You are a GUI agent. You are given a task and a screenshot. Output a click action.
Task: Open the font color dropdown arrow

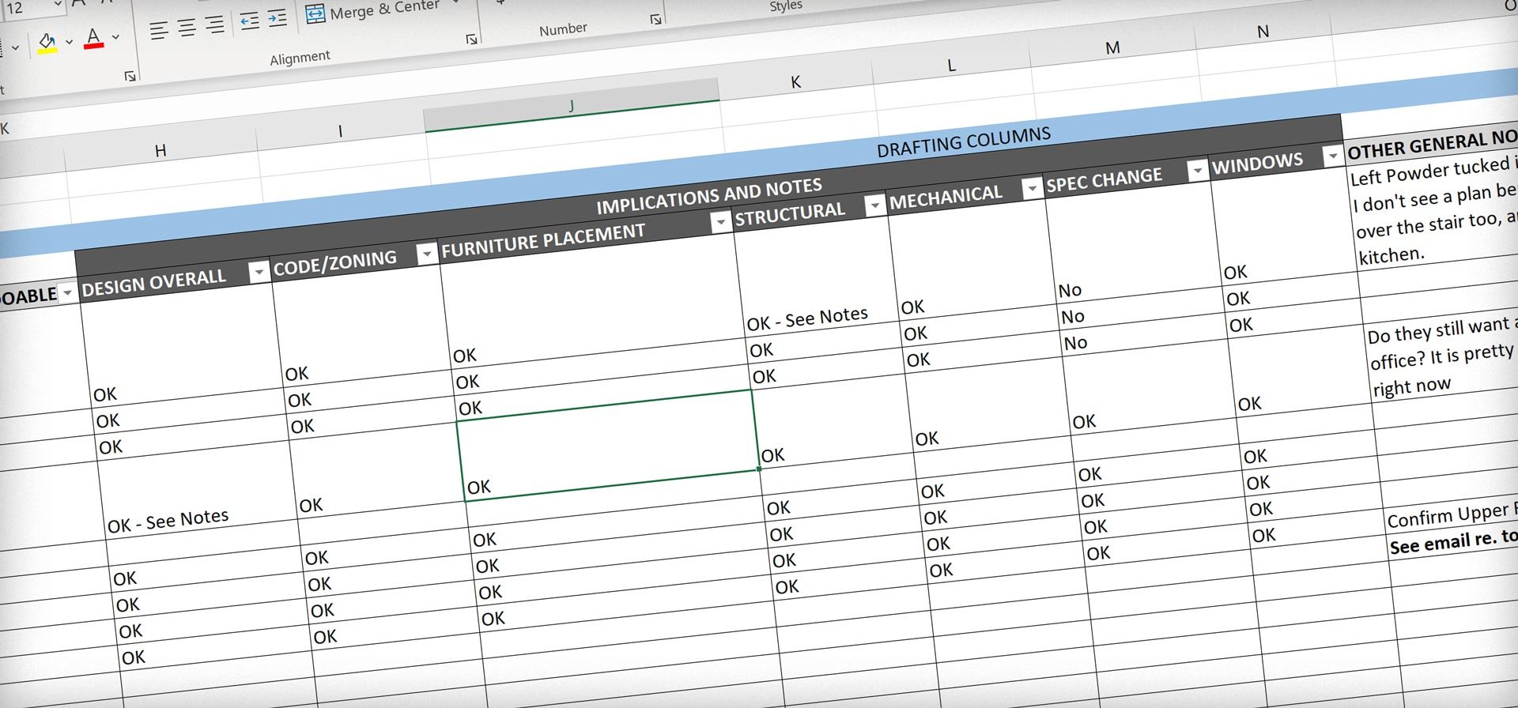pyautogui.click(x=115, y=36)
